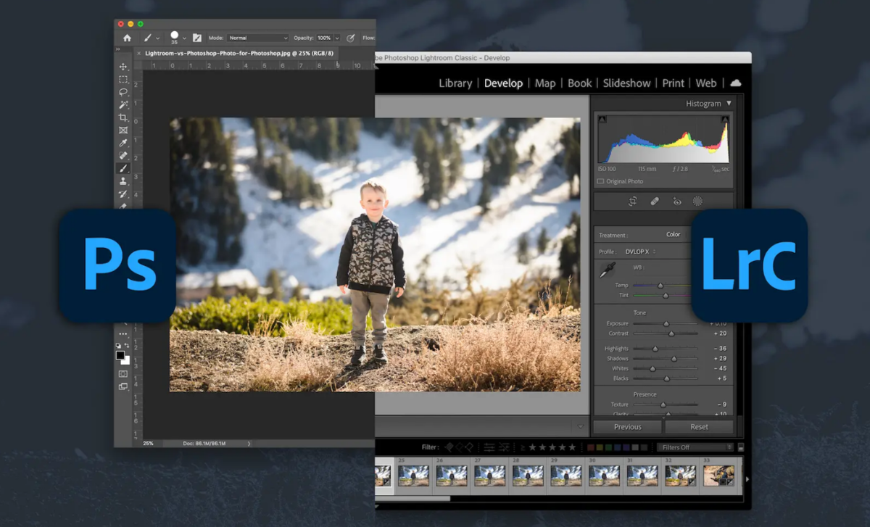Toggle Quick Mask mode icon
This screenshot has width=870, height=527.
point(123,374)
